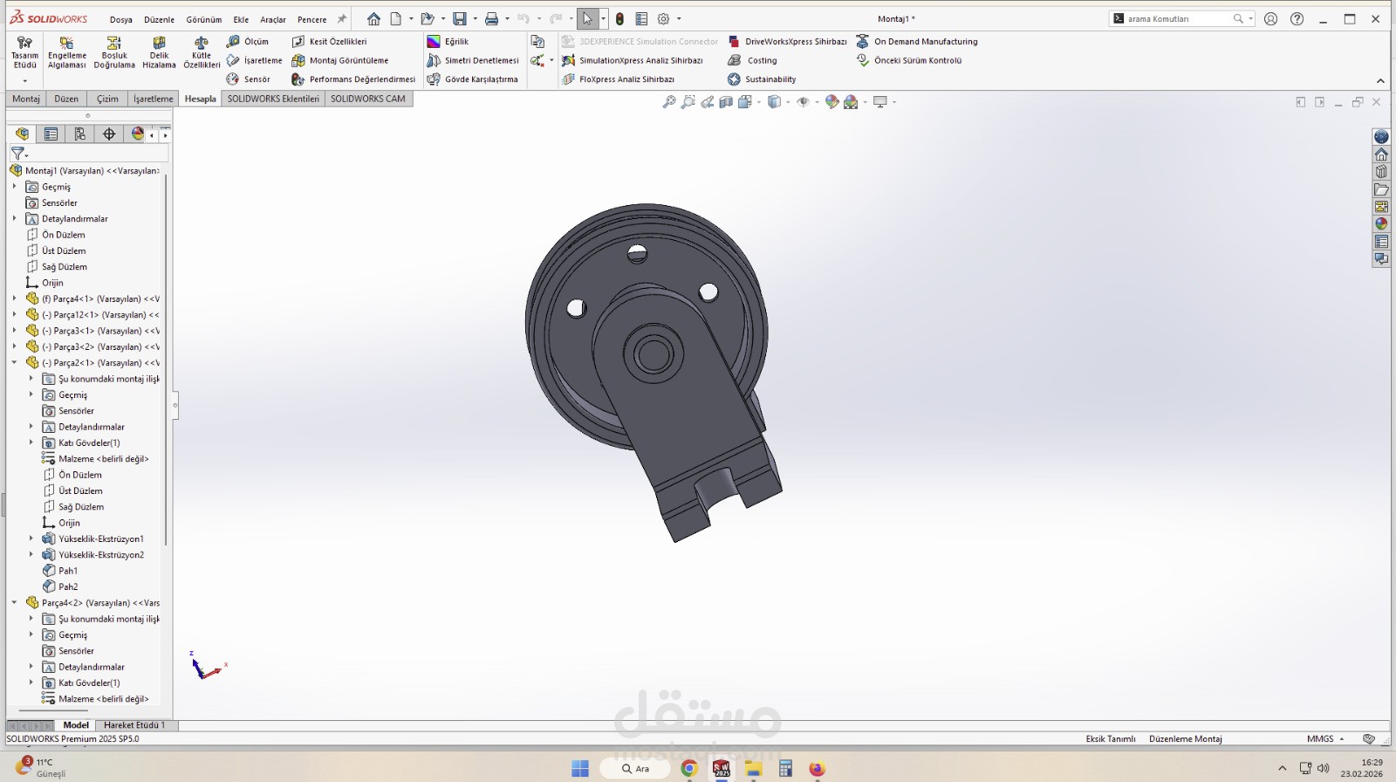The image size is (1396, 782).
Task: Open the Araçlar menu
Action: [x=272, y=19]
